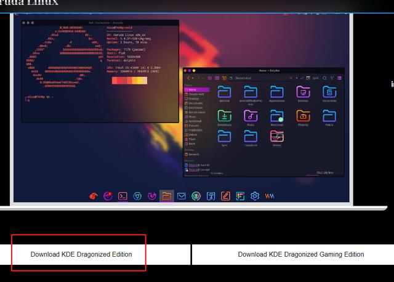Viewport: 394px width, 282px height.
Task: Open the orange file manager dock icon
Action: tap(167, 196)
